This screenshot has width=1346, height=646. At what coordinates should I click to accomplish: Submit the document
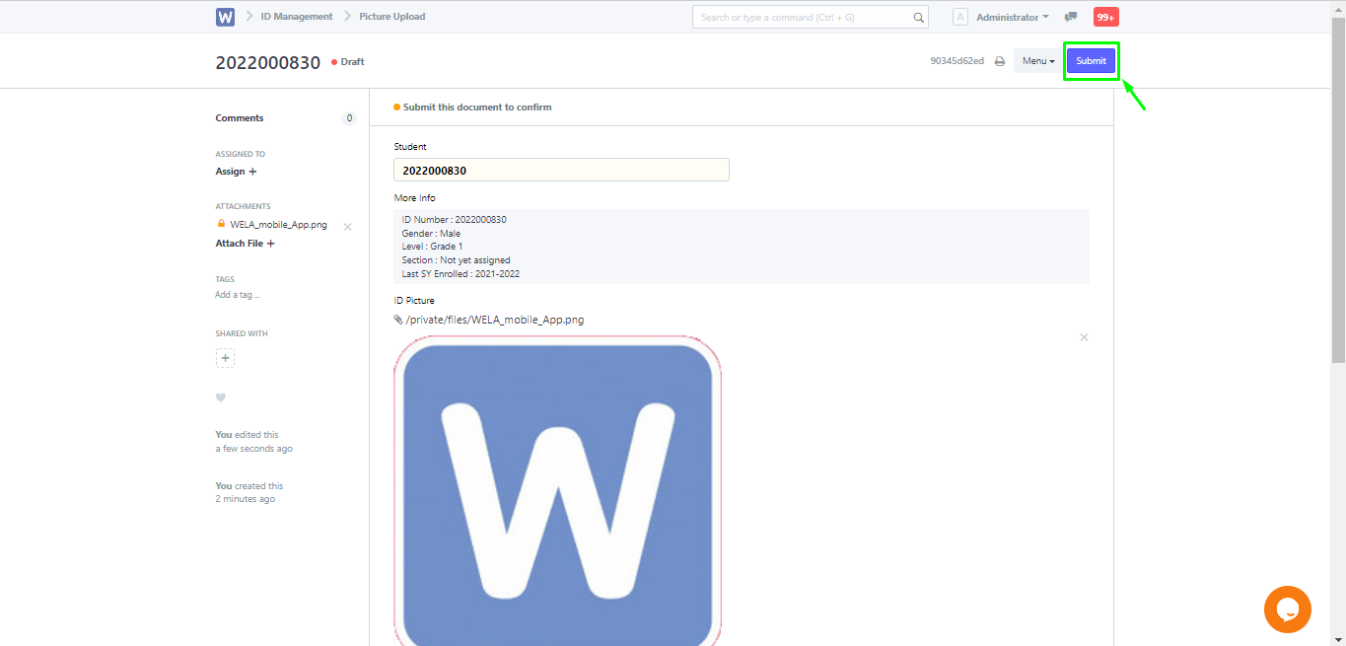(1091, 61)
